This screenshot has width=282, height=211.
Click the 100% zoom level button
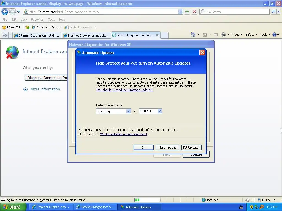tap(264, 200)
